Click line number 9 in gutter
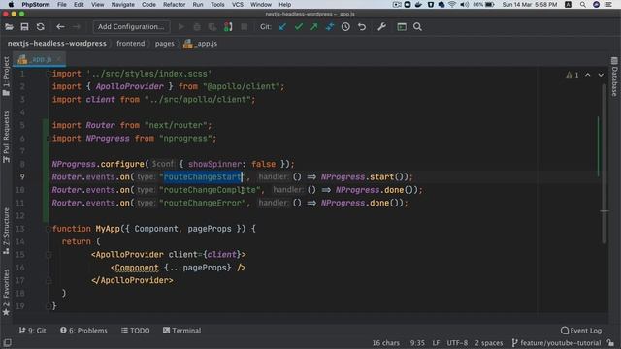621x349 pixels. (22, 176)
